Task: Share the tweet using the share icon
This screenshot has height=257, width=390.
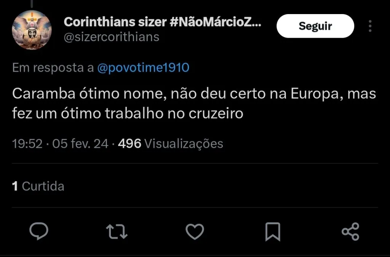Action: point(350,231)
